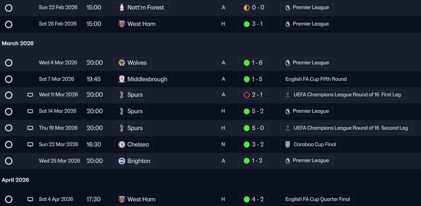This screenshot has height=206, width=421.
Task: Click Champions League logo for Round of 16 Second Leg
Action: tap(288, 128)
